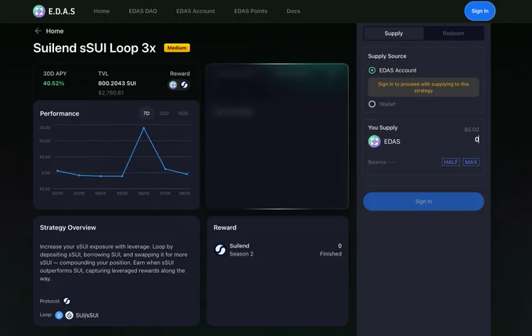Click the 800.2043 SUI TVL value
The image size is (532, 336).
117,84
